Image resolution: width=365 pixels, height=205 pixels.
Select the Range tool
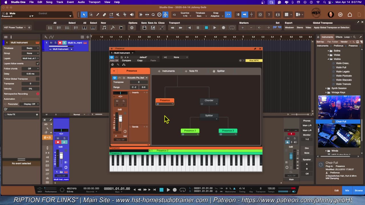pos(91,15)
